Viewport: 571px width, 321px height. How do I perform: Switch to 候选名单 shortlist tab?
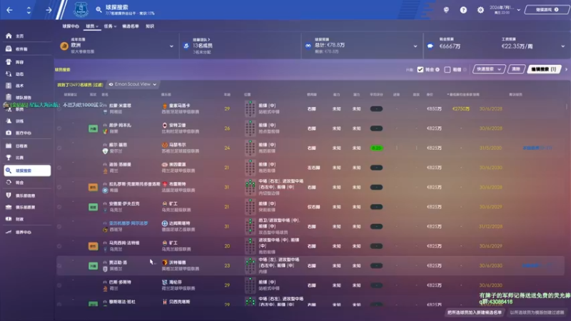pos(131,26)
